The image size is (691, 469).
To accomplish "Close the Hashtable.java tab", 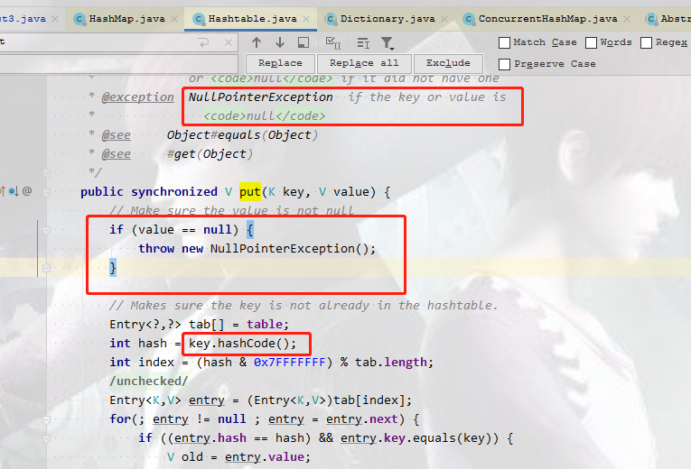I will (x=306, y=19).
